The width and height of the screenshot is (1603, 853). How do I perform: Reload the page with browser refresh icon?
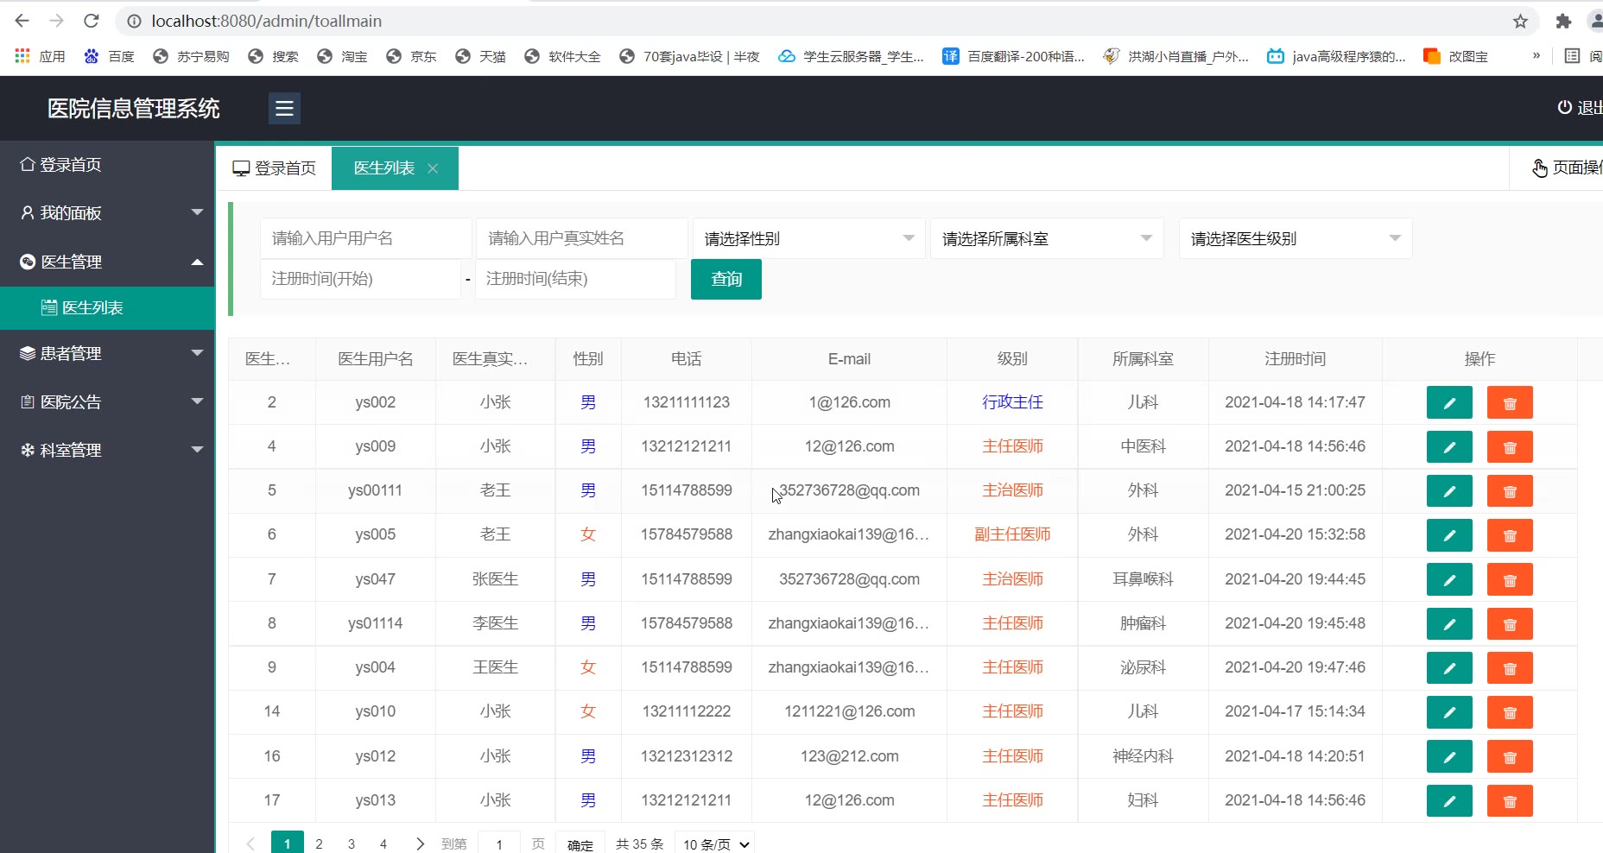[92, 21]
